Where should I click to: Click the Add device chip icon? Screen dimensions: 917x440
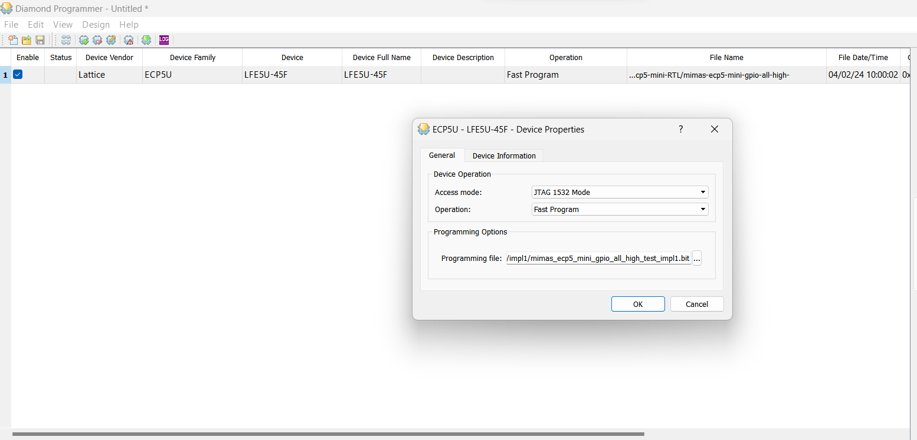pyautogui.click(x=84, y=40)
